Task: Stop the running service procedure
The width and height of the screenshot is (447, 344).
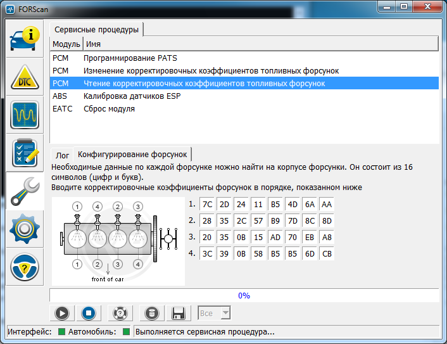Action: tap(89, 313)
